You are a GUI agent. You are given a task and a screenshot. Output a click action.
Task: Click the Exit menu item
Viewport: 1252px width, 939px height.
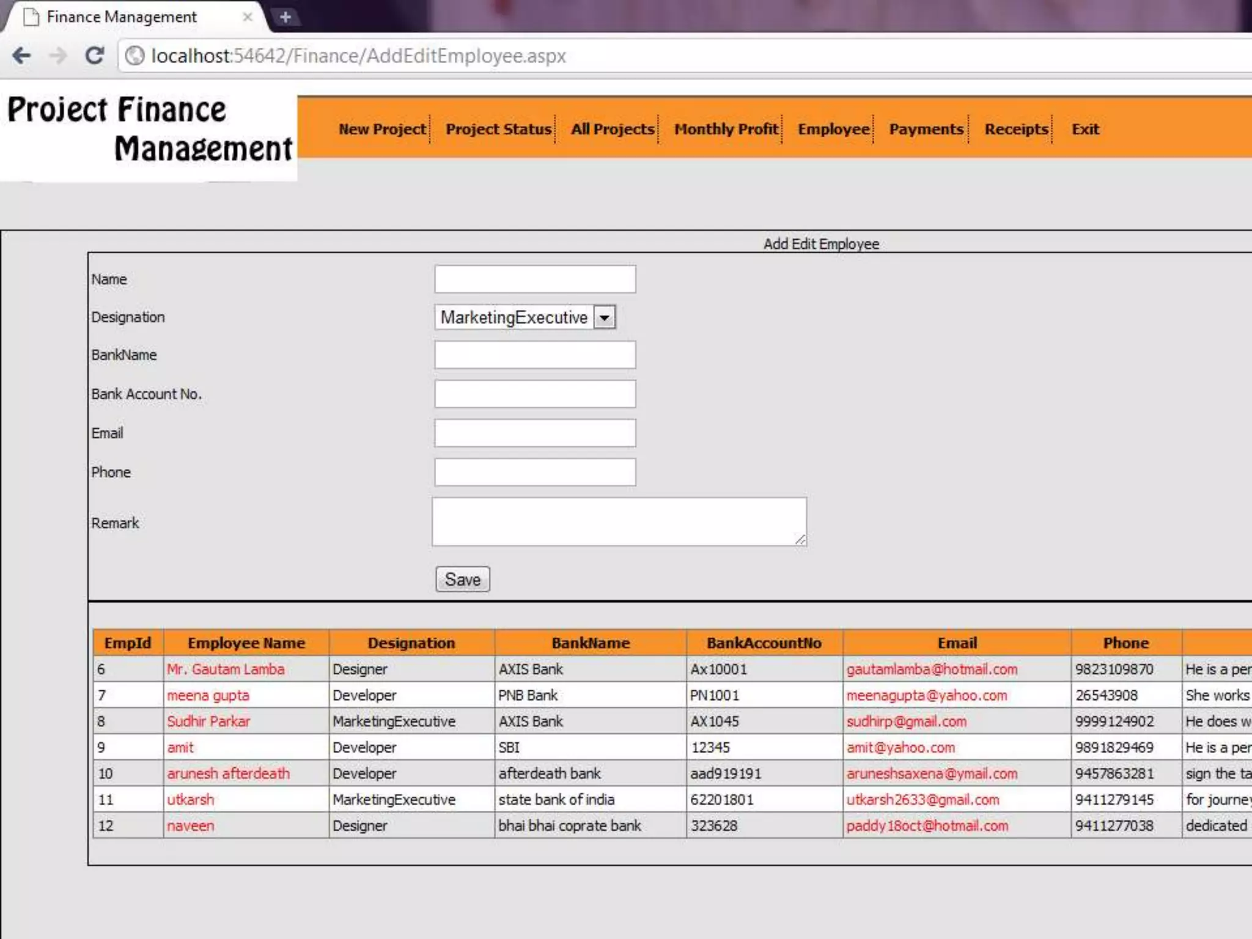tap(1085, 129)
